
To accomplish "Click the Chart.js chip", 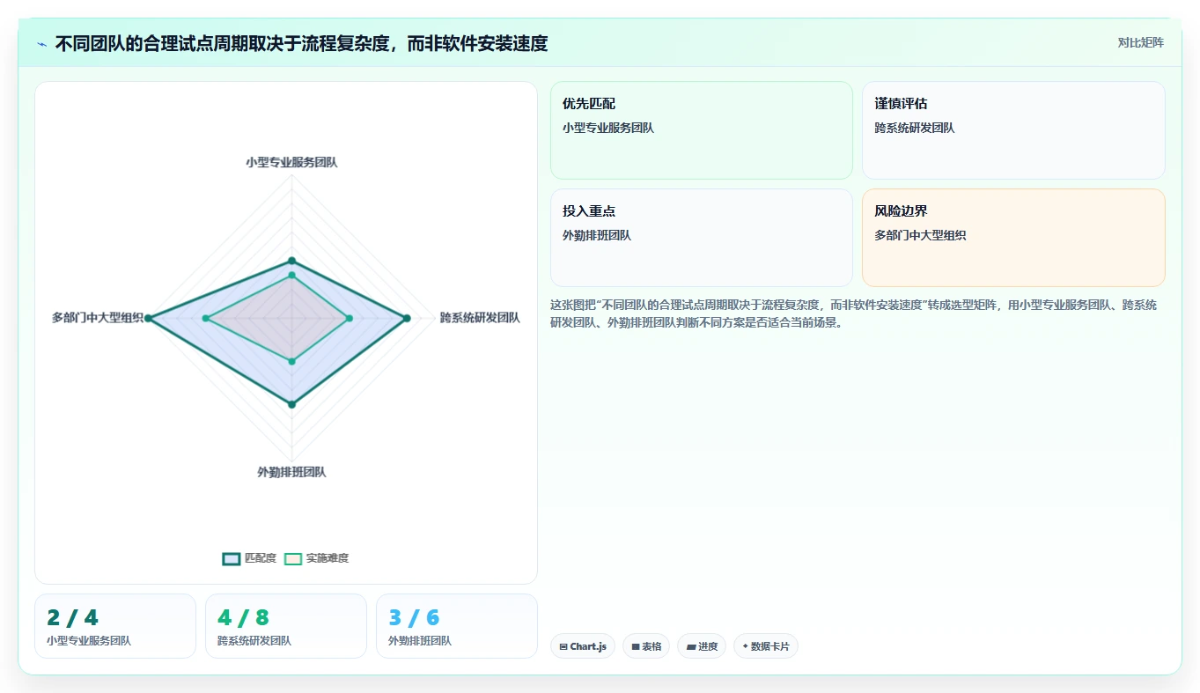I will coord(583,646).
